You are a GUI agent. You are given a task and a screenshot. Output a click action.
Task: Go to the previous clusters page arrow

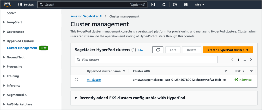pos(232,60)
